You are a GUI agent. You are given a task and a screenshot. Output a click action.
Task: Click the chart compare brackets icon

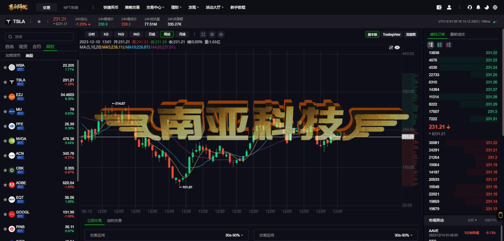pos(212,34)
